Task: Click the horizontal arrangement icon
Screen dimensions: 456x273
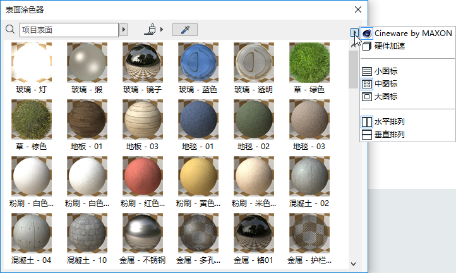Action: [x=367, y=122]
